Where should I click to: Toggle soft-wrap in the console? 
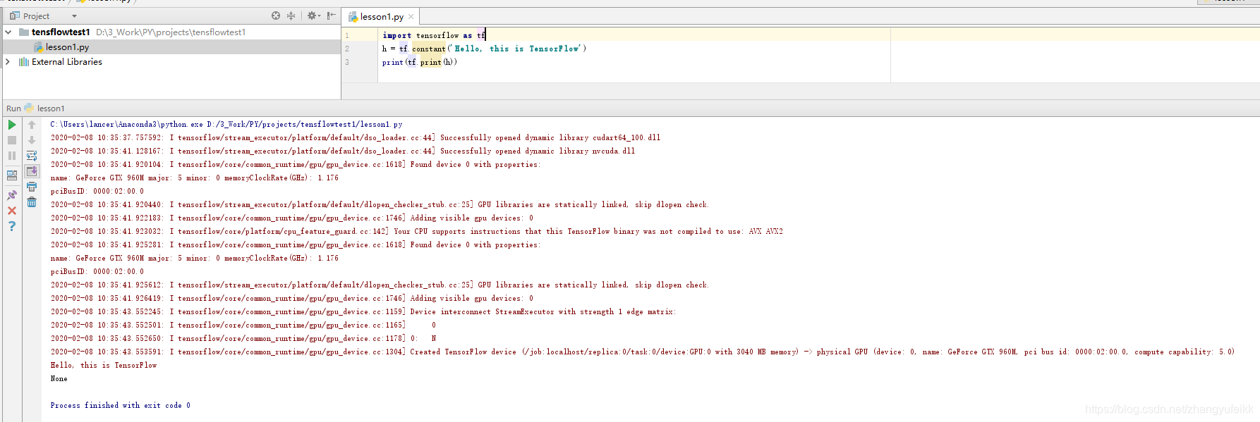coord(32,156)
